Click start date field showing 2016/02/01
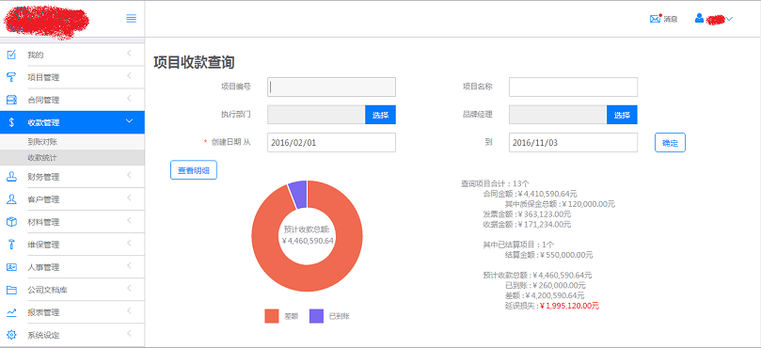This screenshot has height=348, width=761. pos(331,143)
